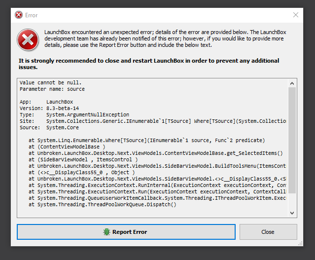Close the Error dialog with X
The height and width of the screenshot is (260, 315).
295,15
